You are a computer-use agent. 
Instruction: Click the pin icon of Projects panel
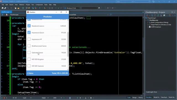(x=172, y=12)
